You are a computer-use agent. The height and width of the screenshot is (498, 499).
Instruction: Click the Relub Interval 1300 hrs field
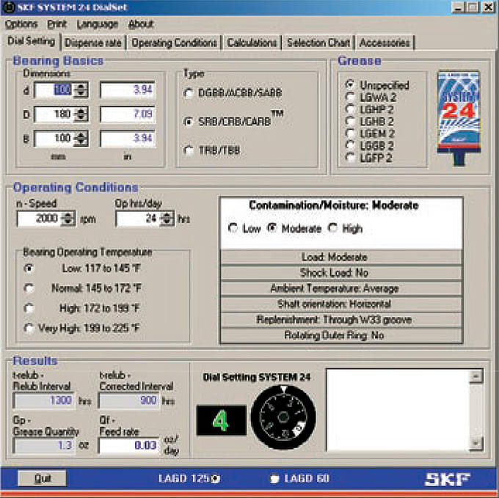[43, 400]
